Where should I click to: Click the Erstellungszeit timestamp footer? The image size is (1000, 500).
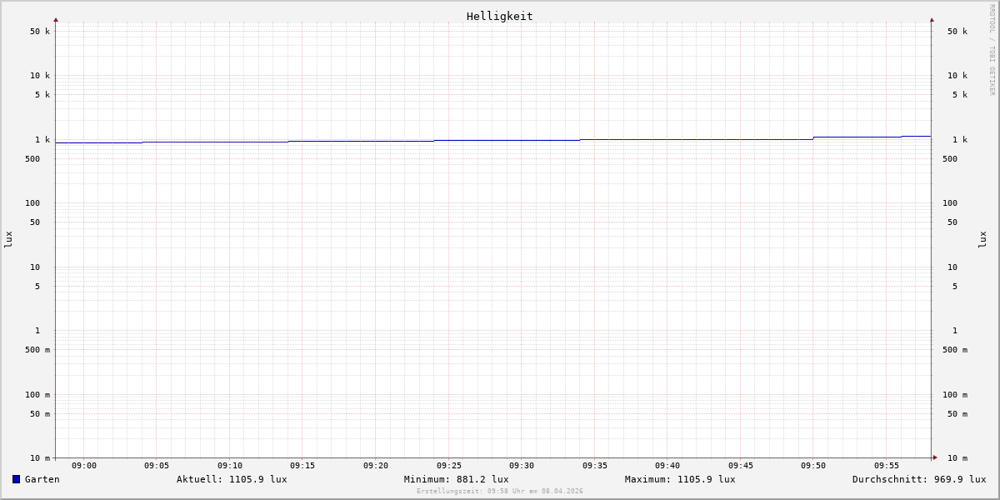(500, 492)
